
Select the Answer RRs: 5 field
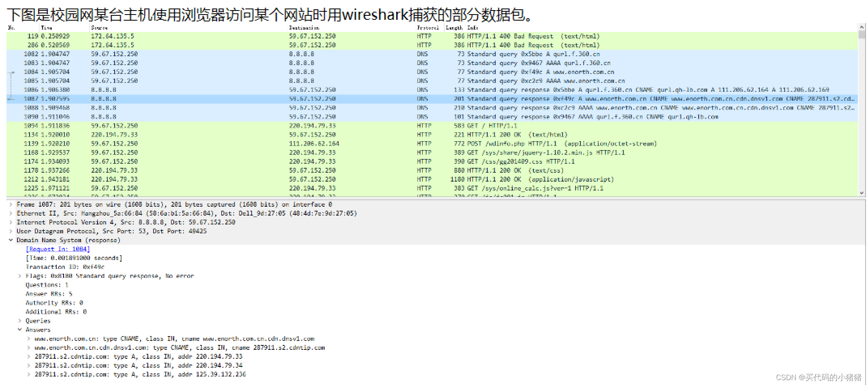tap(49, 294)
